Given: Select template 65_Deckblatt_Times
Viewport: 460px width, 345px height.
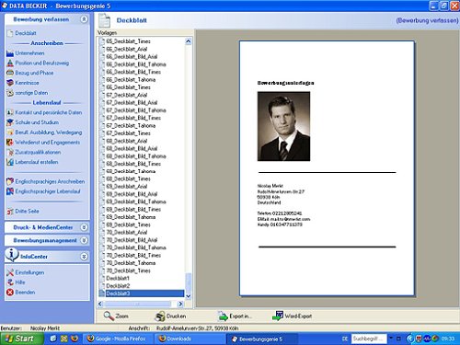Looking at the screenshot, I should point(128,41).
